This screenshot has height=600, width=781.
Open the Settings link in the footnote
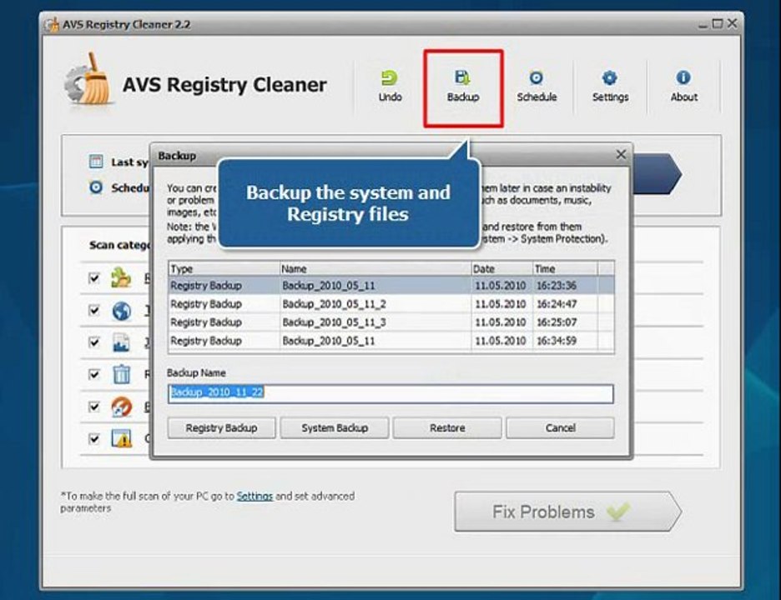pos(254,496)
